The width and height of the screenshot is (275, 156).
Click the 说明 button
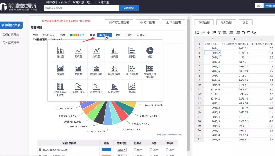[x=245, y=22]
